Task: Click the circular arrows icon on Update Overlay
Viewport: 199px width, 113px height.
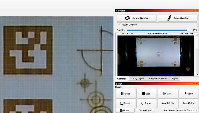Action: (127, 18)
